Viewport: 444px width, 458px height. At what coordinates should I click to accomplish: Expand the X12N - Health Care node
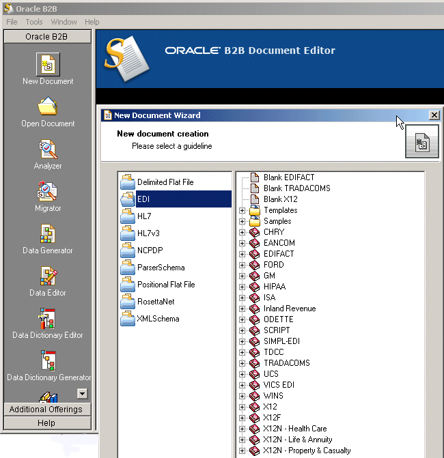click(242, 429)
